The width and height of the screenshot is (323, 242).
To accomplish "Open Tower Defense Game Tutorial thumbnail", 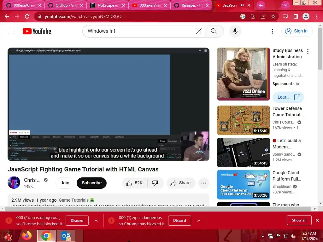I will 243,120.
